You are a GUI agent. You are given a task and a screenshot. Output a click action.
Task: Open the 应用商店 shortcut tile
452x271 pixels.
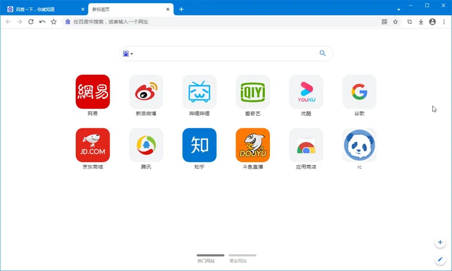click(x=306, y=145)
